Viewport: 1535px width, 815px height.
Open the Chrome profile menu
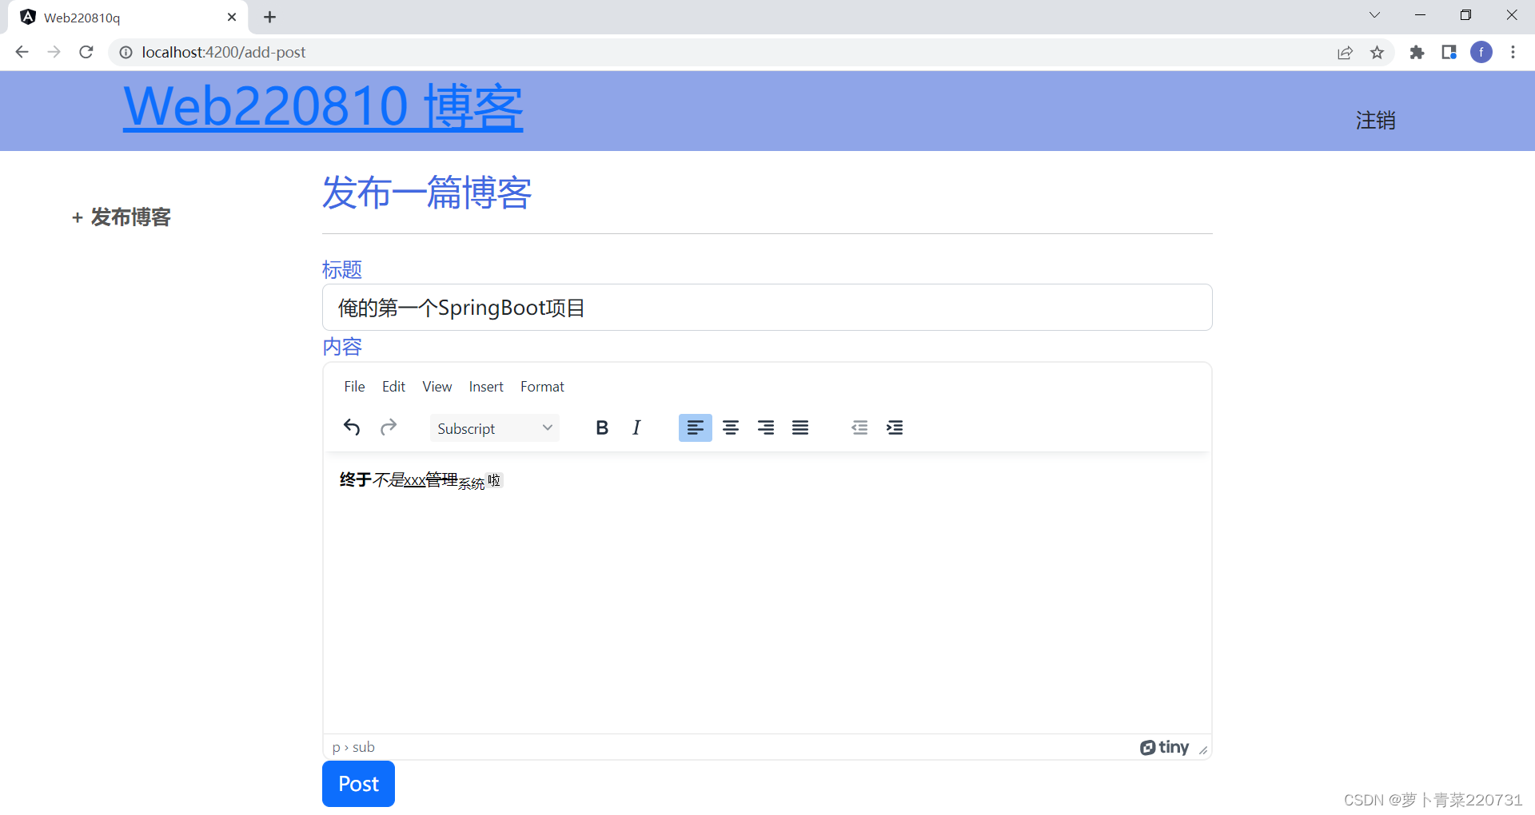tap(1481, 52)
